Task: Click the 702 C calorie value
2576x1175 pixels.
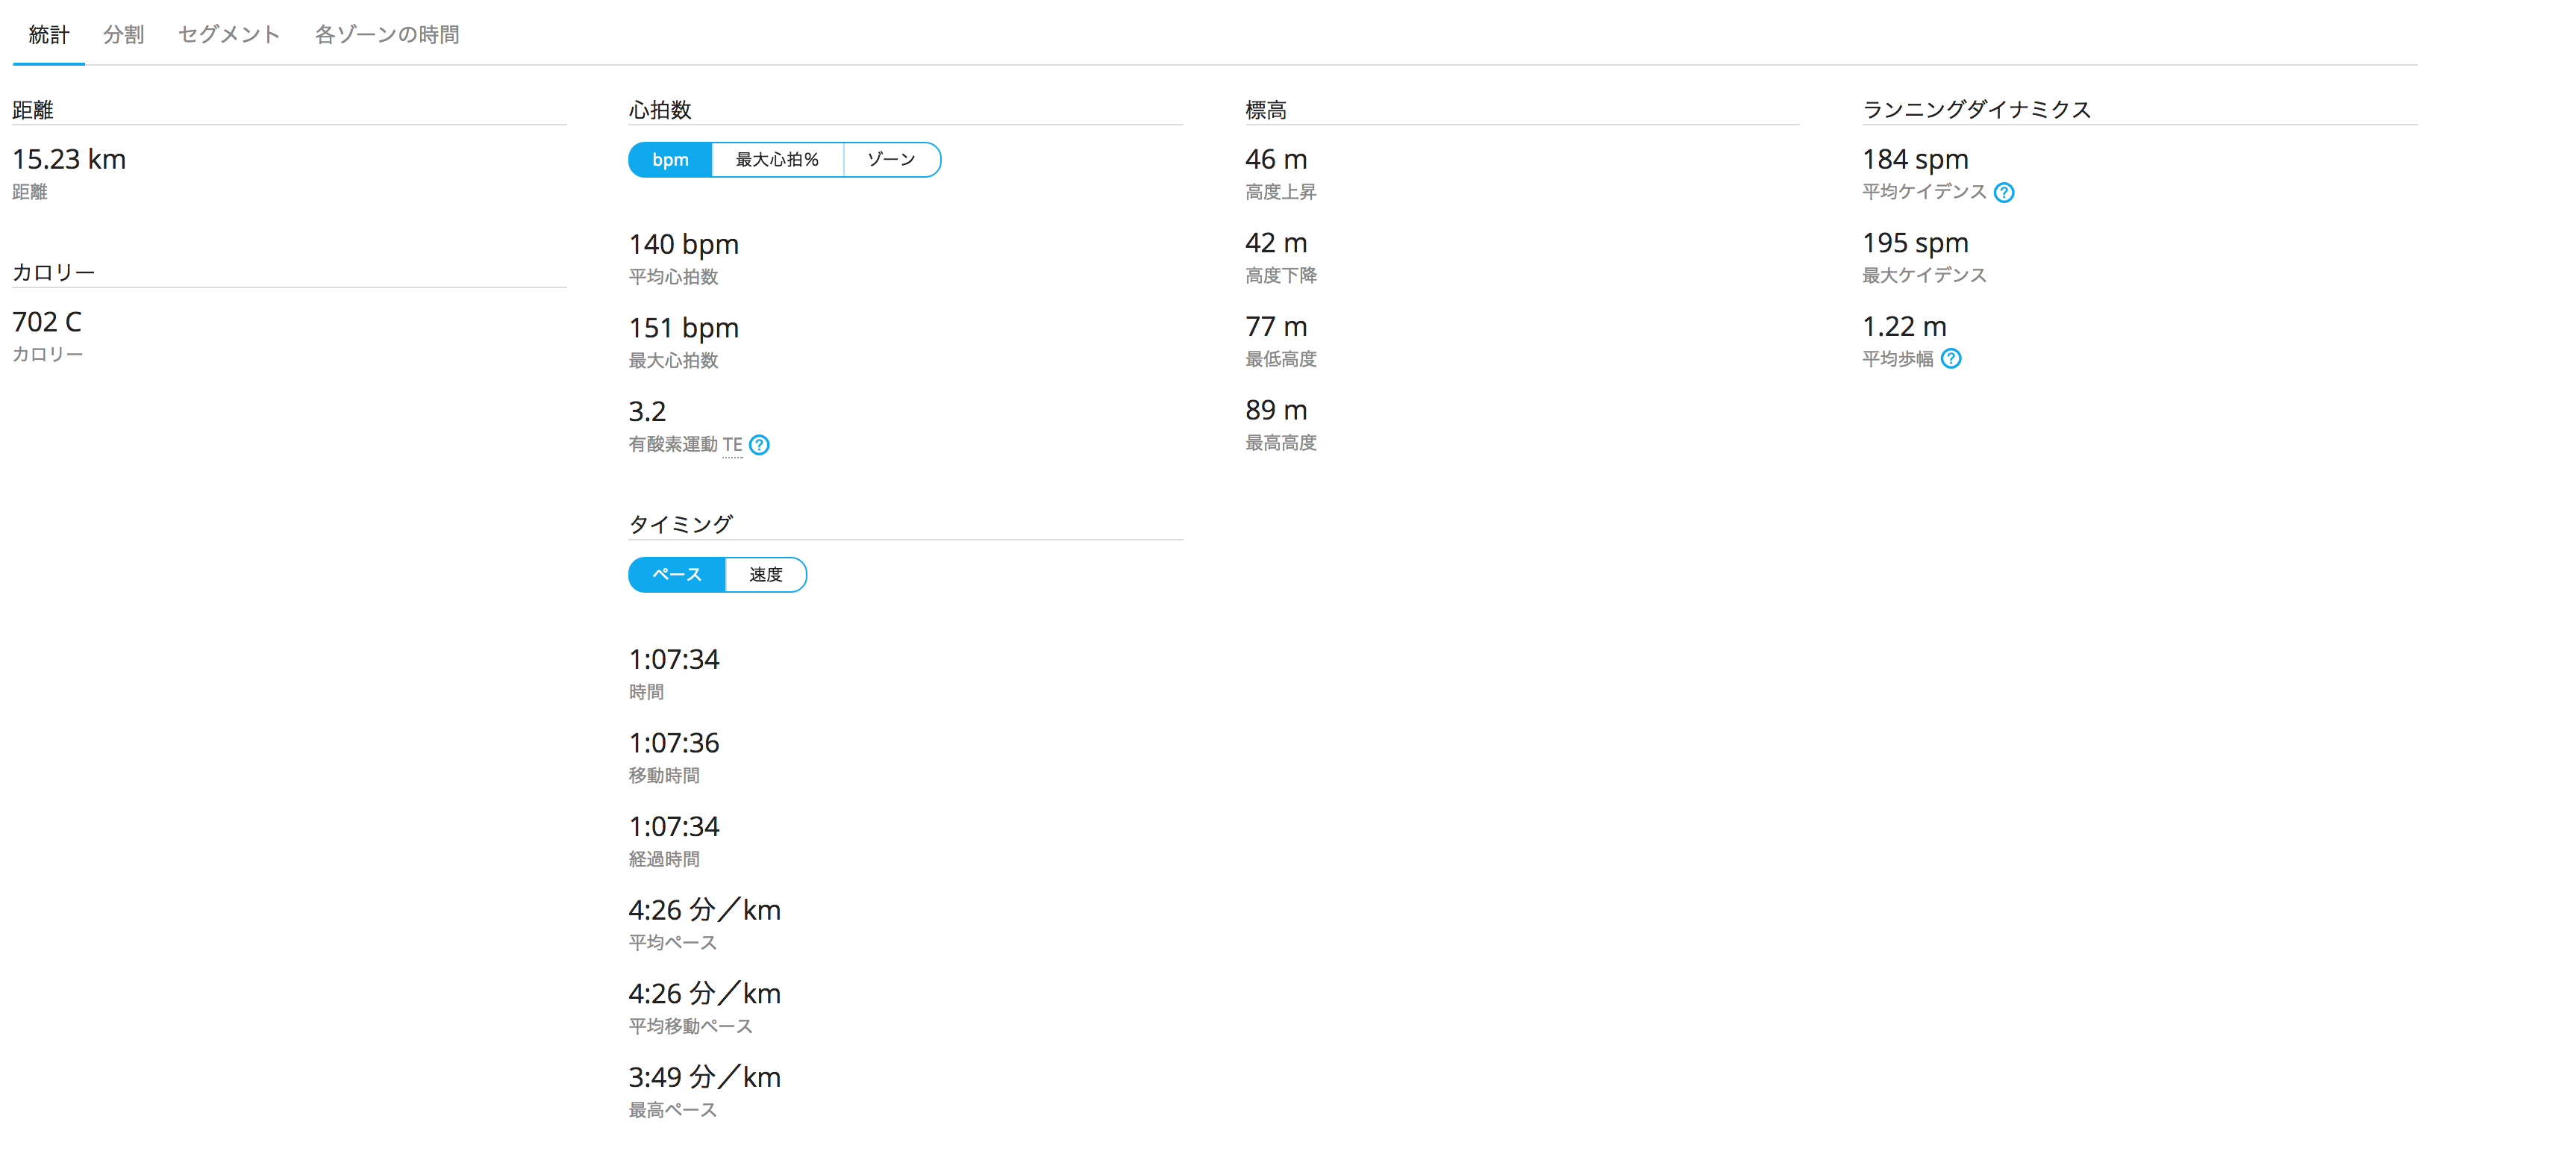Action: pyautogui.click(x=47, y=323)
